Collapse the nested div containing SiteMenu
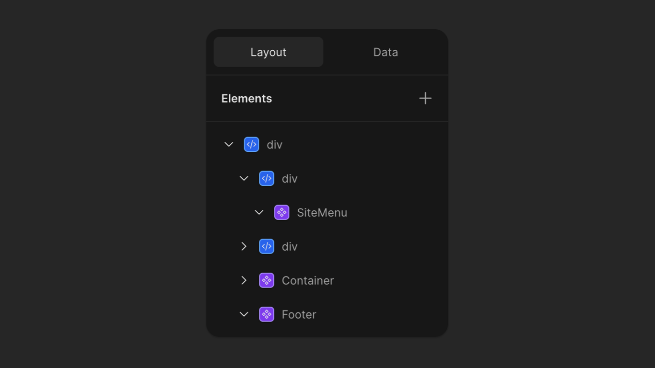Screen dimensions: 655x368 (244, 178)
